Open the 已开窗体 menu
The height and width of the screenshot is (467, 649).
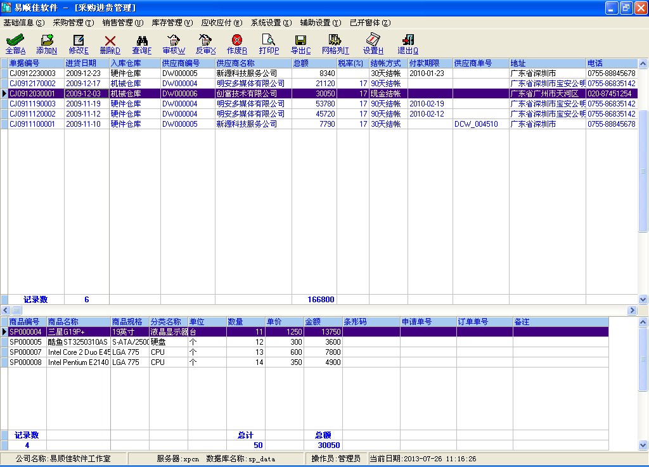pyautogui.click(x=370, y=23)
